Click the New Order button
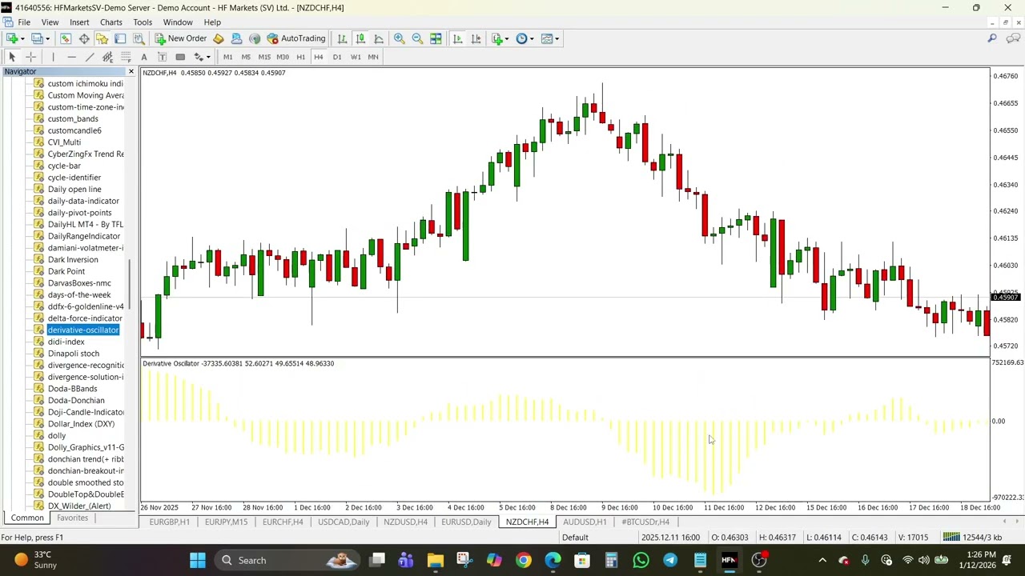The width and height of the screenshot is (1025, 576). (x=181, y=38)
